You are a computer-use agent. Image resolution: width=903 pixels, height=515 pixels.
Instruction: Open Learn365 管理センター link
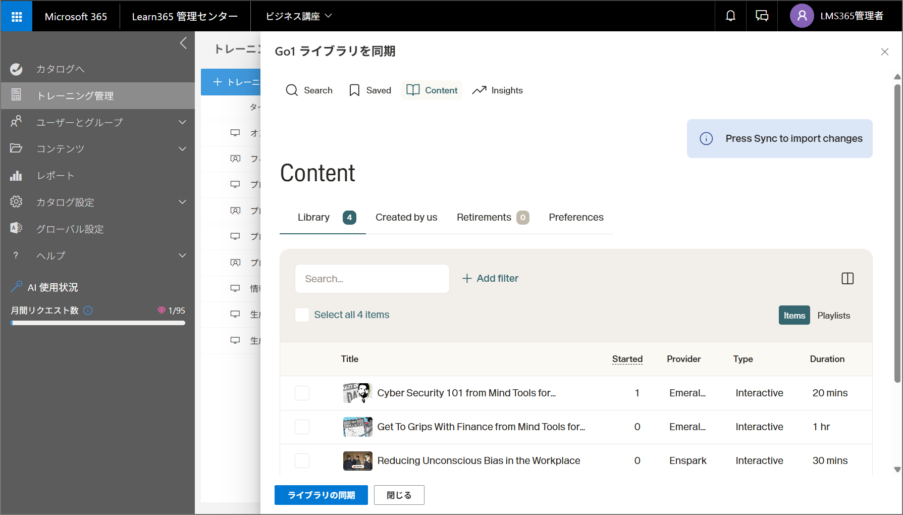tap(185, 16)
